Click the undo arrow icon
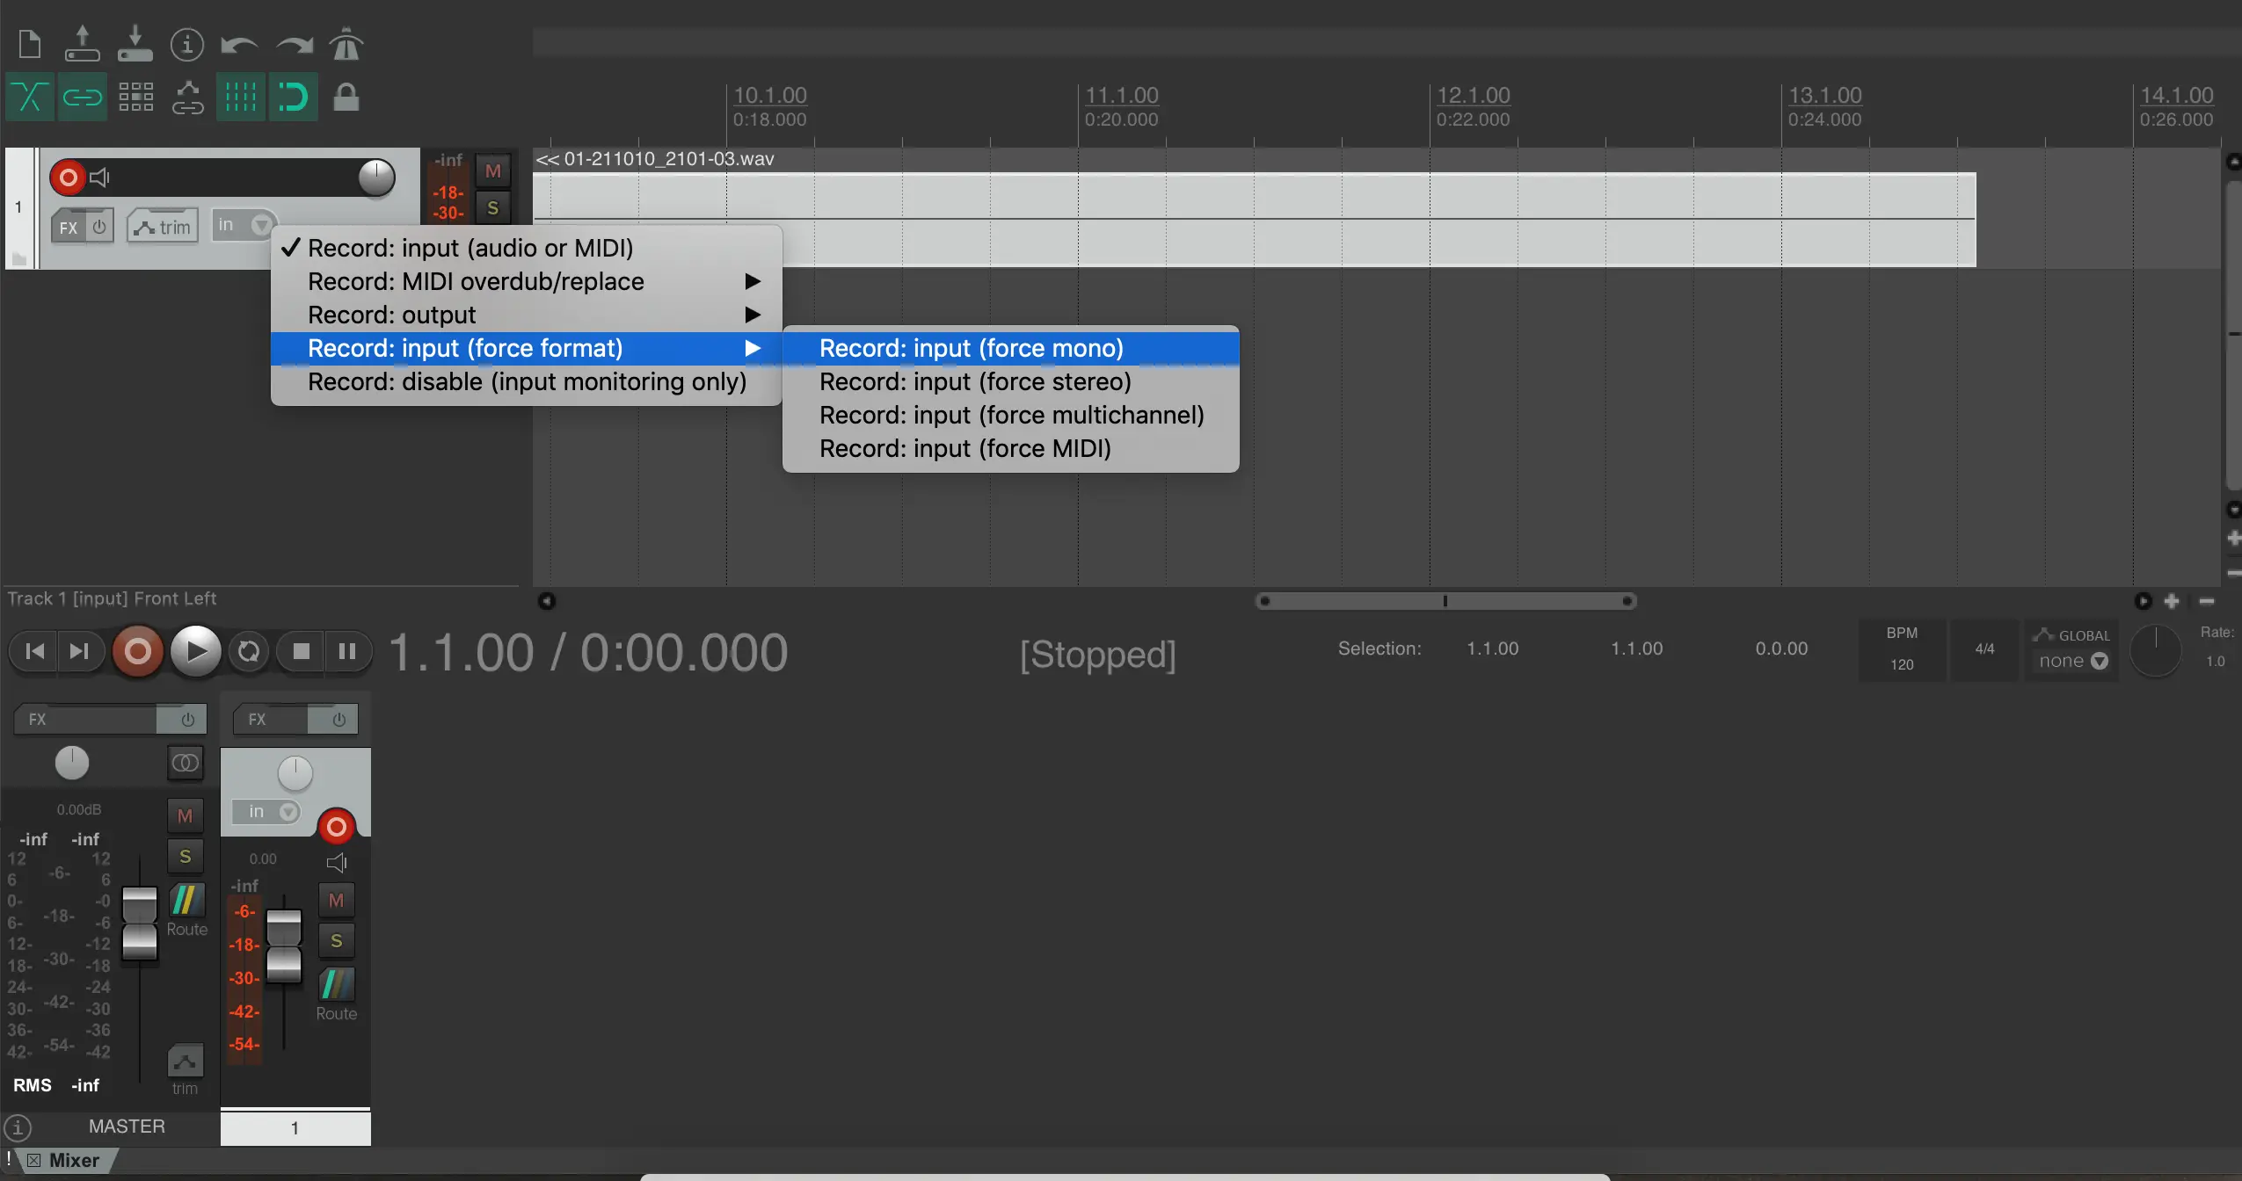Screen dimensions: 2242x1181 tap(238, 44)
